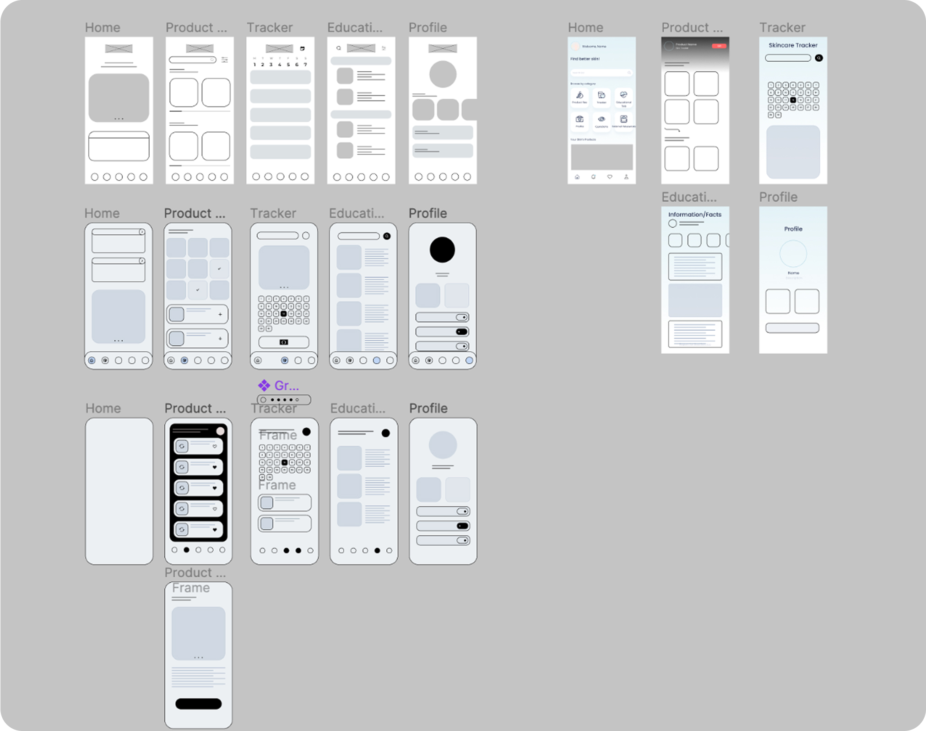The height and width of the screenshot is (731, 926).
Task: Click the black search icon in Skincare Tracker frame
Action: click(818, 58)
